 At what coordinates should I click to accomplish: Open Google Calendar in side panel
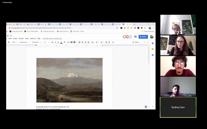tap(153, 43)
